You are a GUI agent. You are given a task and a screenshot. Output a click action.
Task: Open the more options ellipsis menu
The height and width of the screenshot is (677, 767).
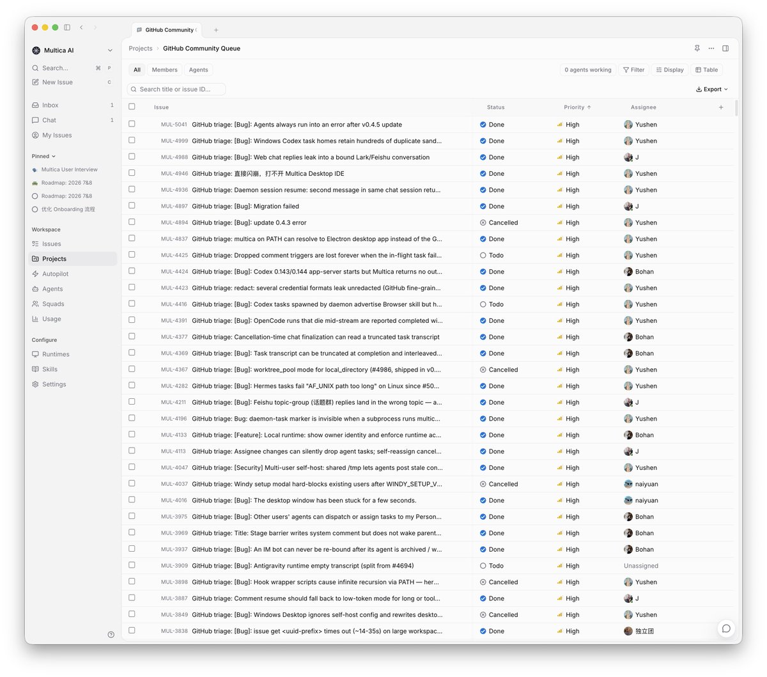[711, 48]
